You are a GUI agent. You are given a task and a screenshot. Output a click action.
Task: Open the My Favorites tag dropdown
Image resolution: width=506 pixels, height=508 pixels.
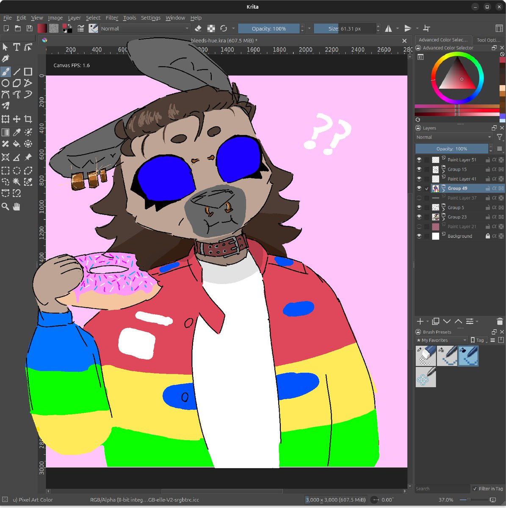click(x=442, y=340)
